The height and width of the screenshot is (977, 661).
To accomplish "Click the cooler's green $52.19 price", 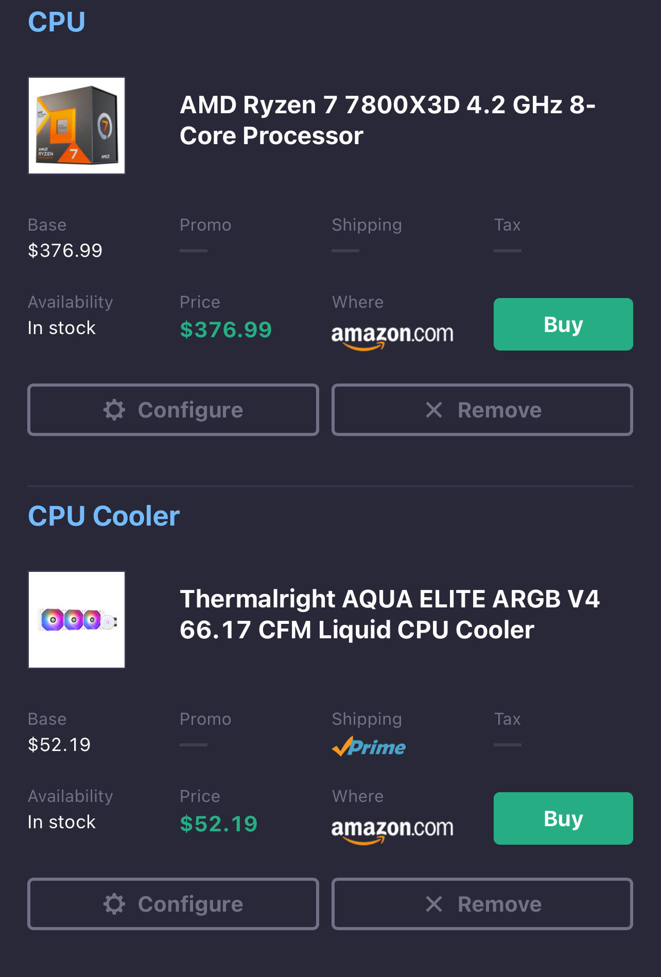I will [x=218, y=824].
